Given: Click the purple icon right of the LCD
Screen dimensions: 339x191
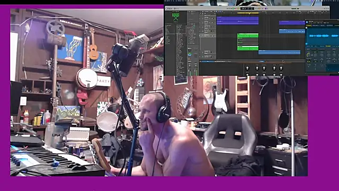Looking at the screenshot, I should coord(266,8).
